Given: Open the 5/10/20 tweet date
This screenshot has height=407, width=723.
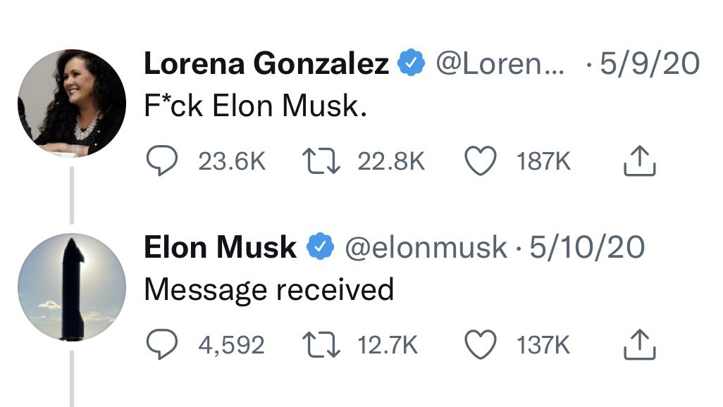Looking at the screenshot, I should click(x=586, y=248).
